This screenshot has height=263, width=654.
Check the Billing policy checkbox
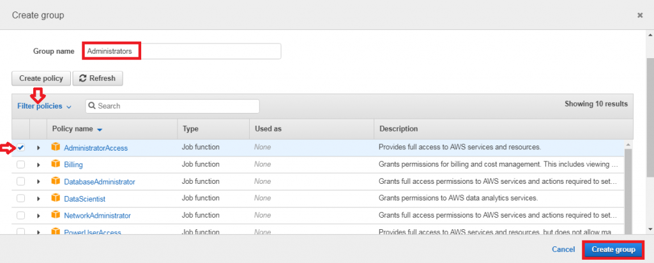coord(21,165)
